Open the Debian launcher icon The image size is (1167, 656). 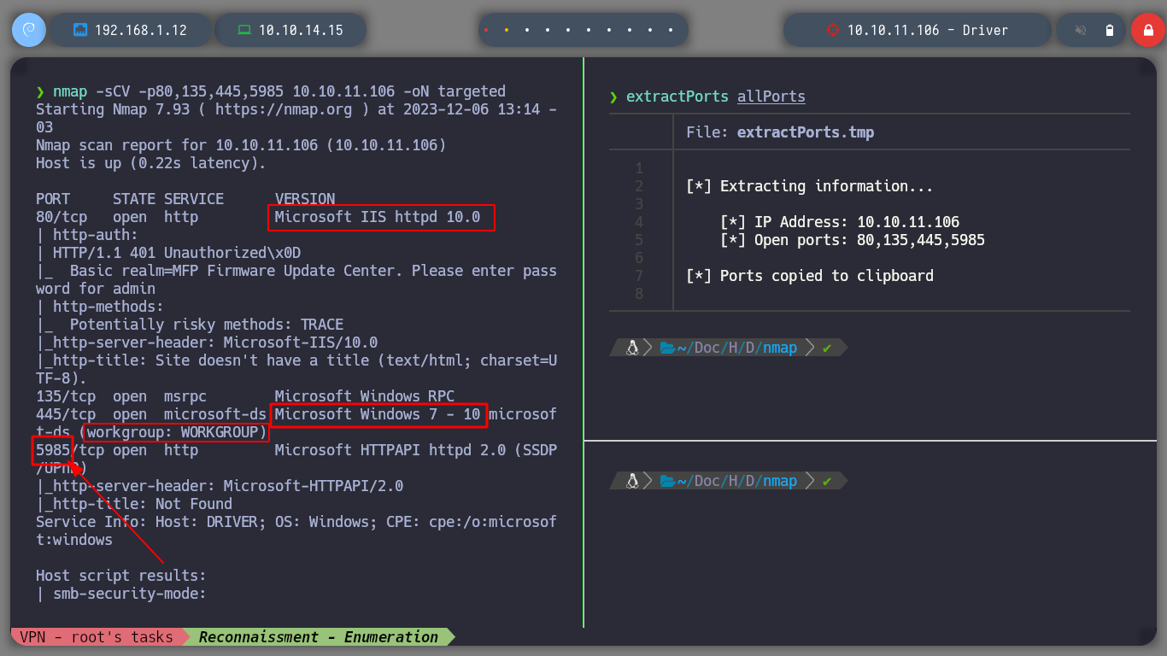coord(28,30)
